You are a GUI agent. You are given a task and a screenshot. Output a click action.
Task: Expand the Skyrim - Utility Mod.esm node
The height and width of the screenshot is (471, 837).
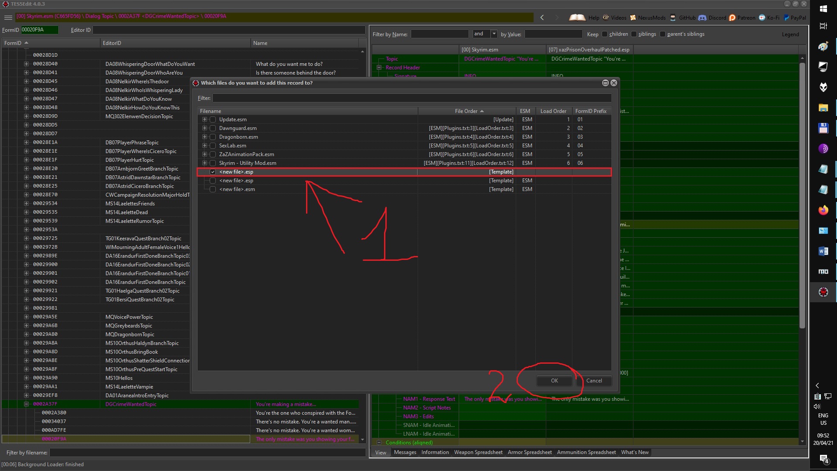pyautogui.click(x=204, y=163)
